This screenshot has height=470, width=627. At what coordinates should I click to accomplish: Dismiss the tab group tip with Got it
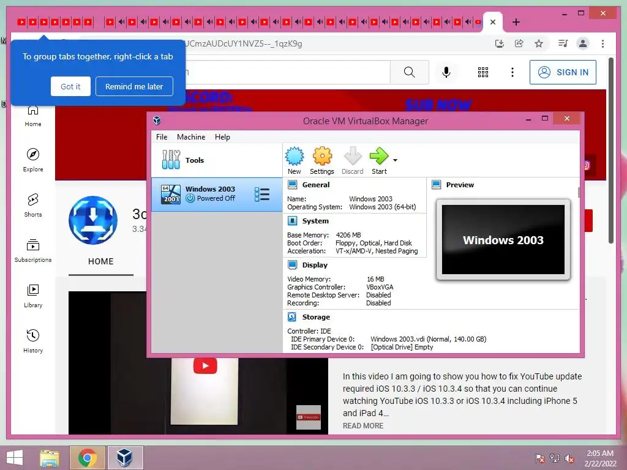(x=70, y=86)
